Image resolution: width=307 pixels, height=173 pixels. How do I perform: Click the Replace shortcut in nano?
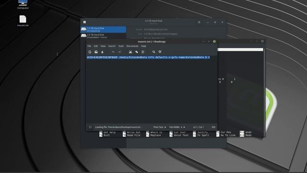pyautogui.click(x=153, y=136)
